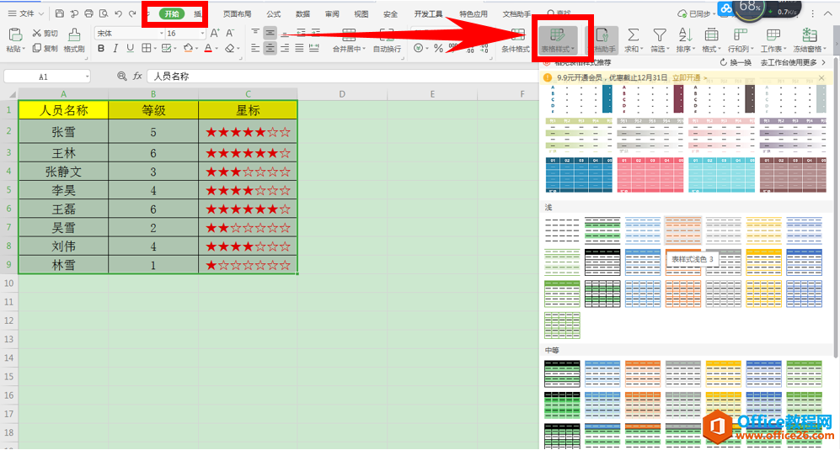The width and height of the screenshot is (840, 450).
Task: Toggle middle vertical alignment
Action: (270, 33)
